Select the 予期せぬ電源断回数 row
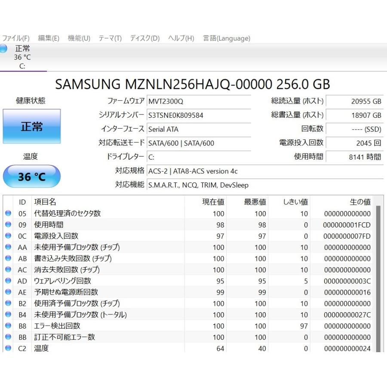This screenshot has height=387, width=387. [189, 292]
